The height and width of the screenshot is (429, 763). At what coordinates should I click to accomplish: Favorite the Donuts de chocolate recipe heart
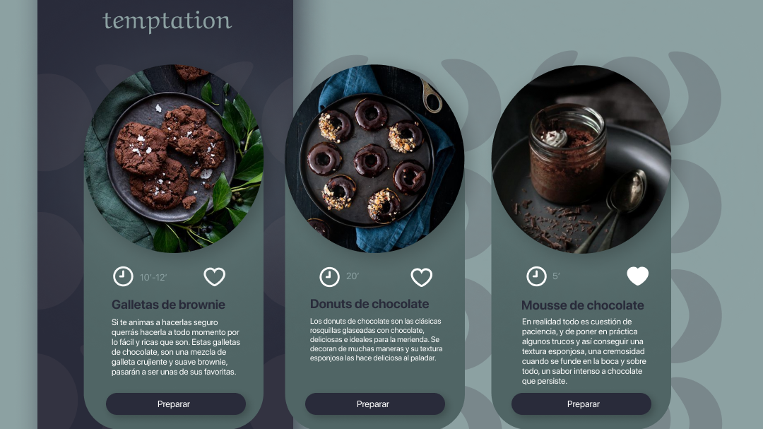(421, 277)
